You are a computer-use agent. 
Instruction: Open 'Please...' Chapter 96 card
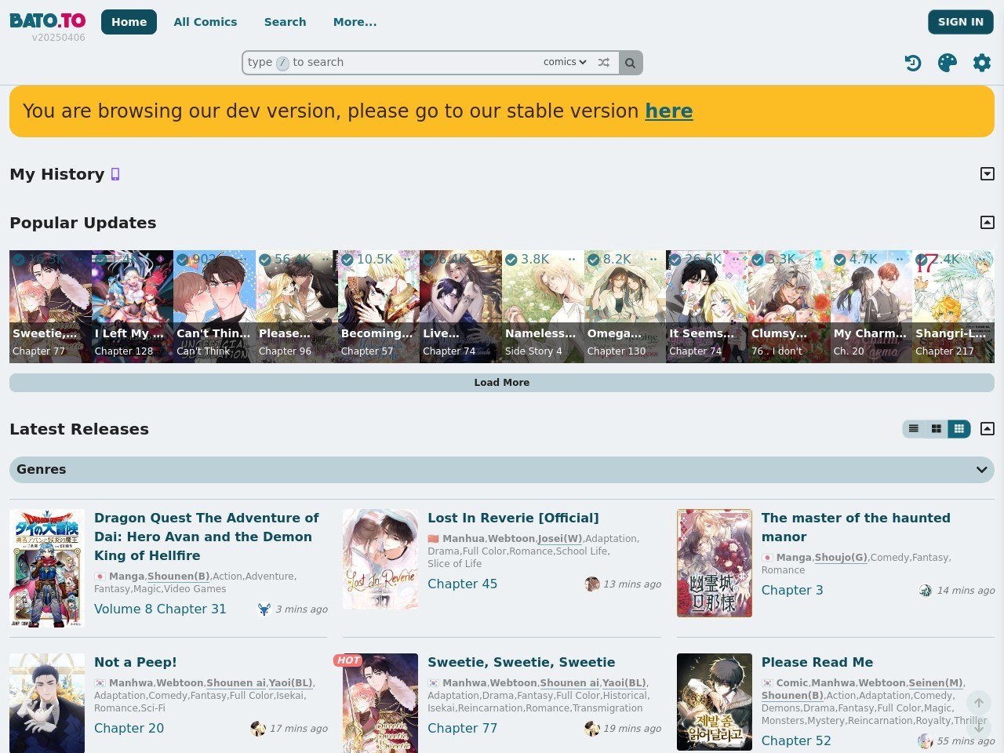[x=296, y=307]
